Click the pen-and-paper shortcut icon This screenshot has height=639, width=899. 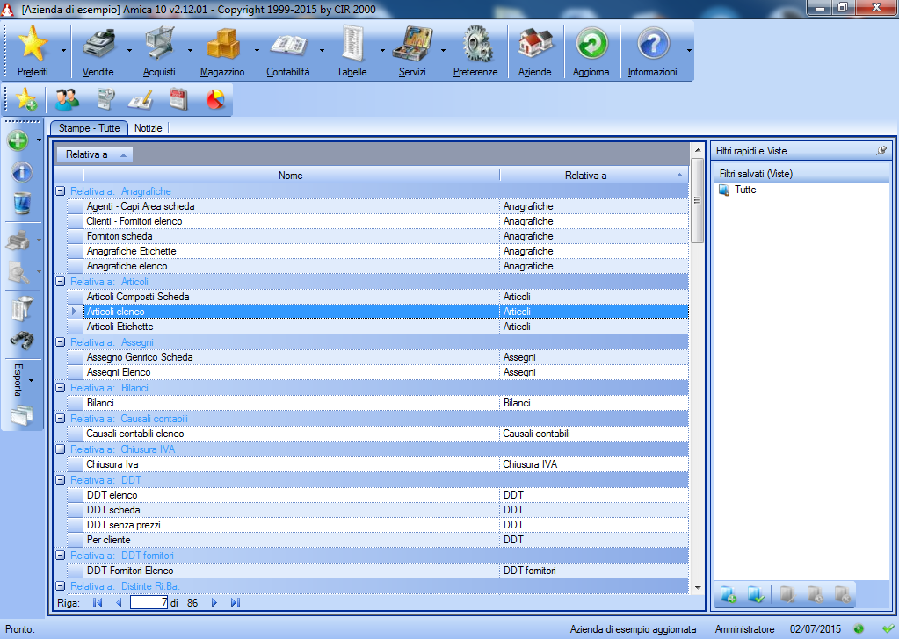141,100
